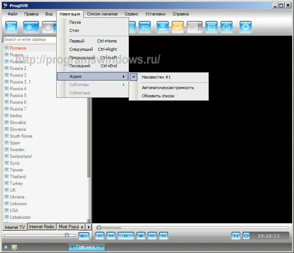The height and width of the screenshot is (253, 294).
Task: Expand the USA tree node
Action: [6, 211]
